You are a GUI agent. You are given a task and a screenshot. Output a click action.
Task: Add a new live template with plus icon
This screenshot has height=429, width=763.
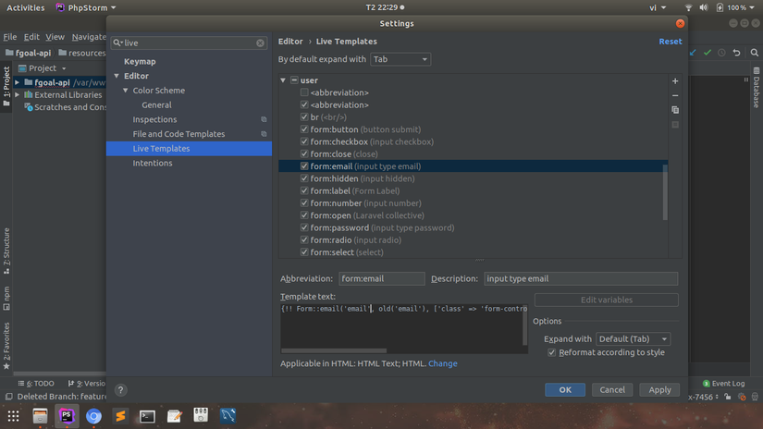click(x=675, y=81)
